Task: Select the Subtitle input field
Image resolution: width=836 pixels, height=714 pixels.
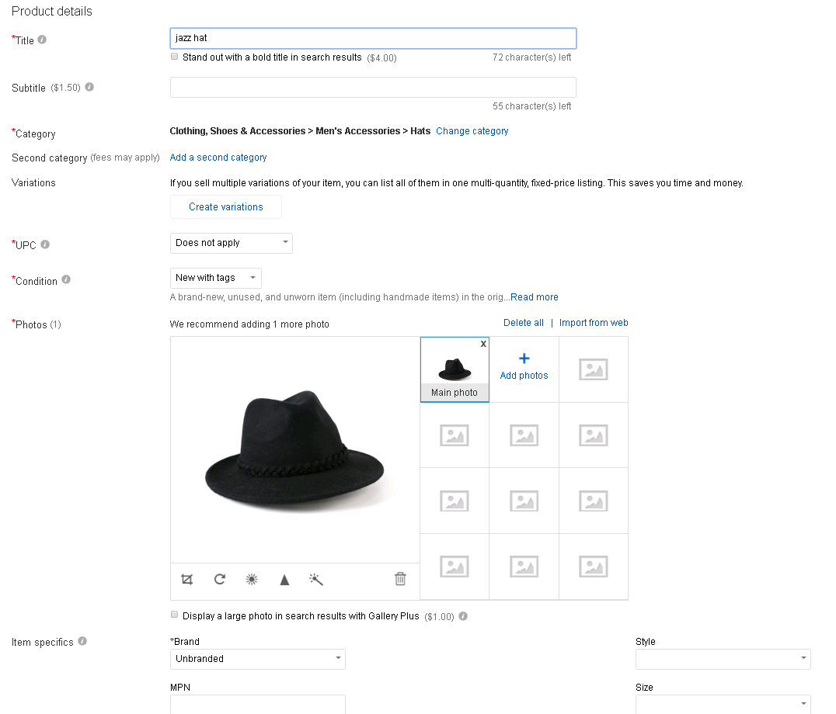Action: [x=373, y=87]
